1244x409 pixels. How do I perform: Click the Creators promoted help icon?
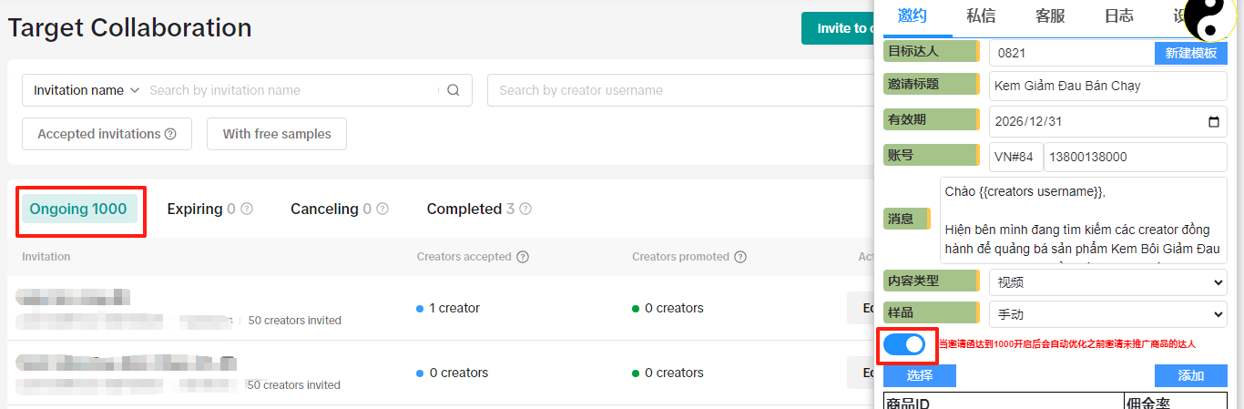(x=740, y=257)
